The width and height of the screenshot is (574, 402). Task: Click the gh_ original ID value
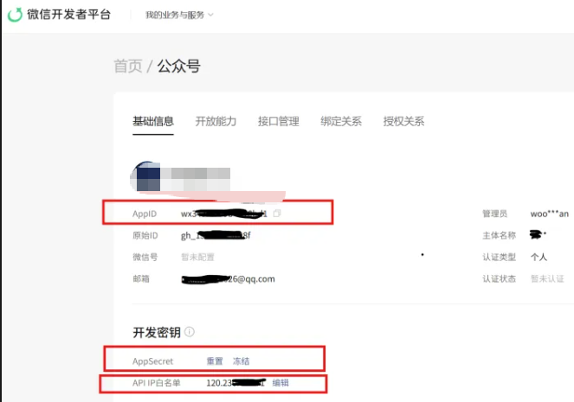[x=216, y=235]
